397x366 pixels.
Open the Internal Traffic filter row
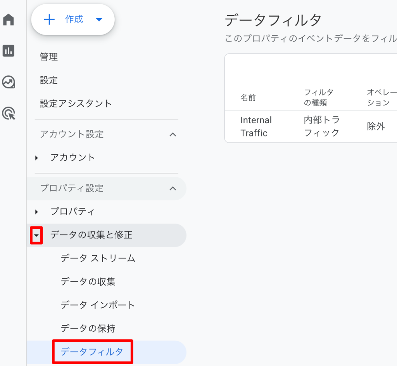tap(256, 126)
